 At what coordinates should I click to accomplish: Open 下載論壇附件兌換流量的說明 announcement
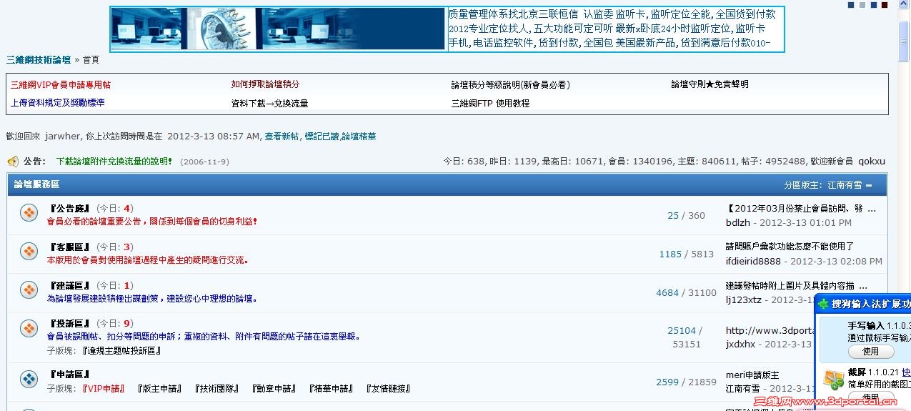pos(114,162)
